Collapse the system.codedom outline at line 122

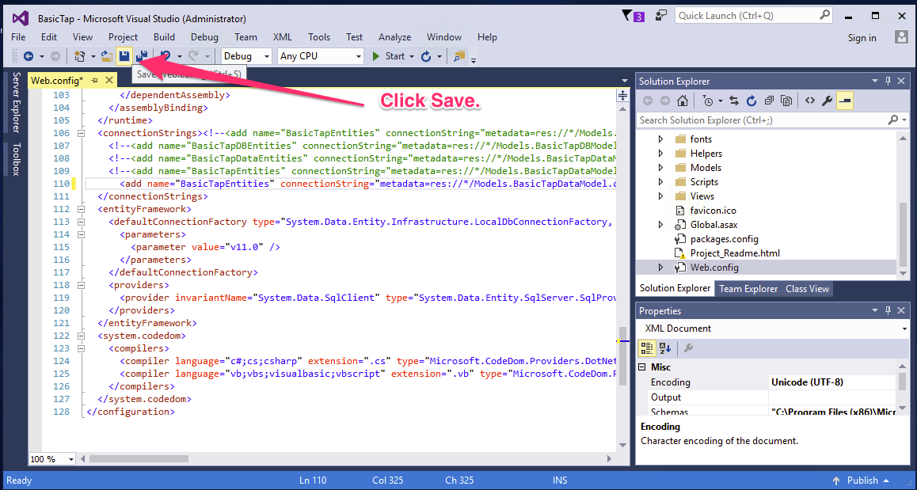point(82,336)
